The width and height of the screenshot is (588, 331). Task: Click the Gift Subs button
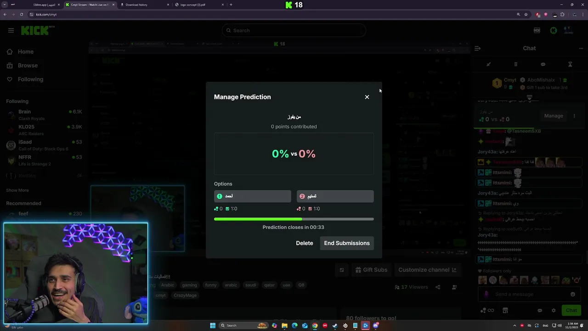click(370, 270)
